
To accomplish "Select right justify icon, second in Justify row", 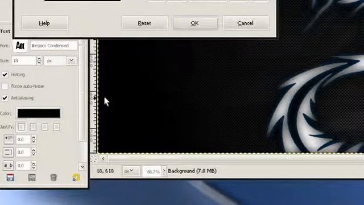I will (33, 127).
